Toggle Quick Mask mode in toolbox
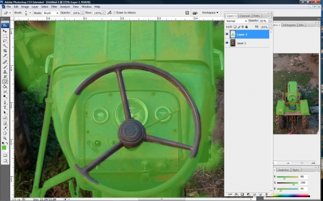This screenshot has height=201, width=323. point(5,155)
